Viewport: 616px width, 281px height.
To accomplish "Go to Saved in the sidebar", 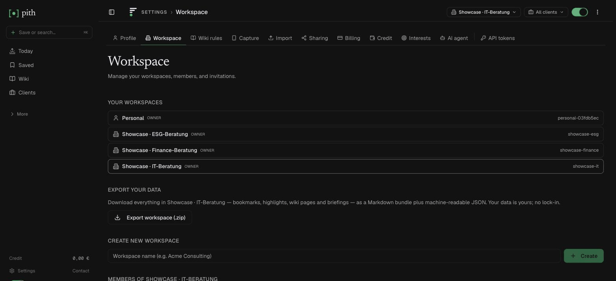I will (49, 65).
